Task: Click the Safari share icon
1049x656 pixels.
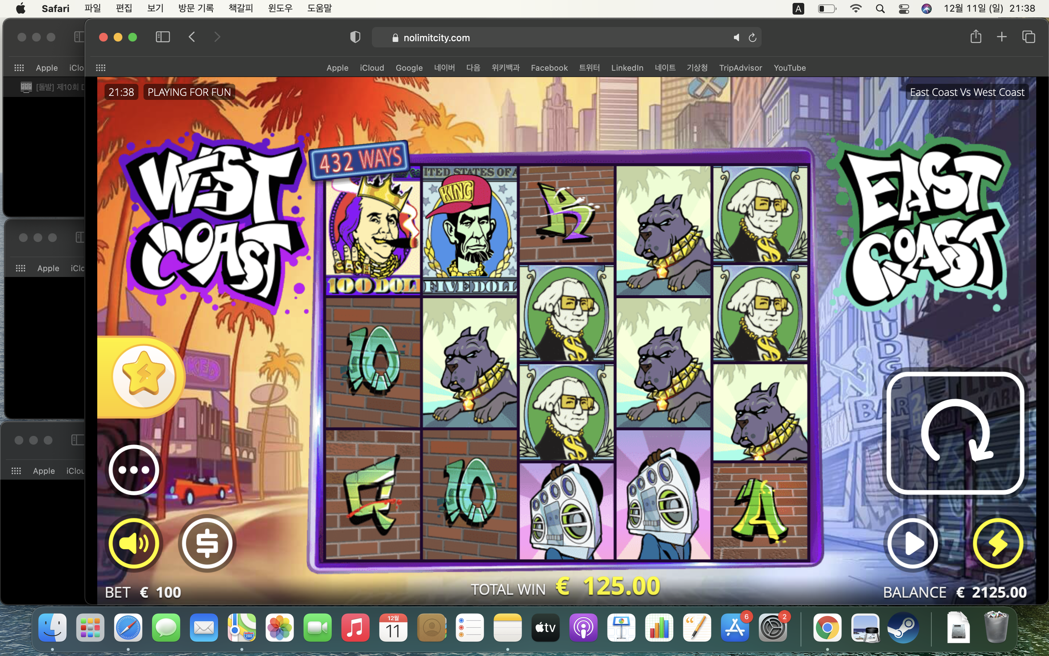Action: pos(976,36)
